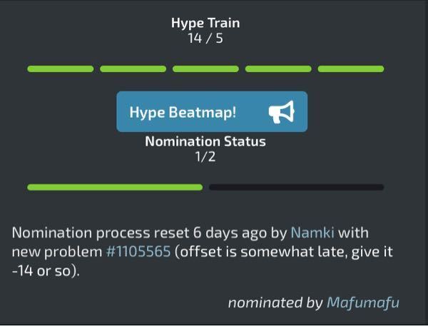Click the 14 / 5 hype count
The height and width of the screenshot is (326, 428).
tap(205, 39)
